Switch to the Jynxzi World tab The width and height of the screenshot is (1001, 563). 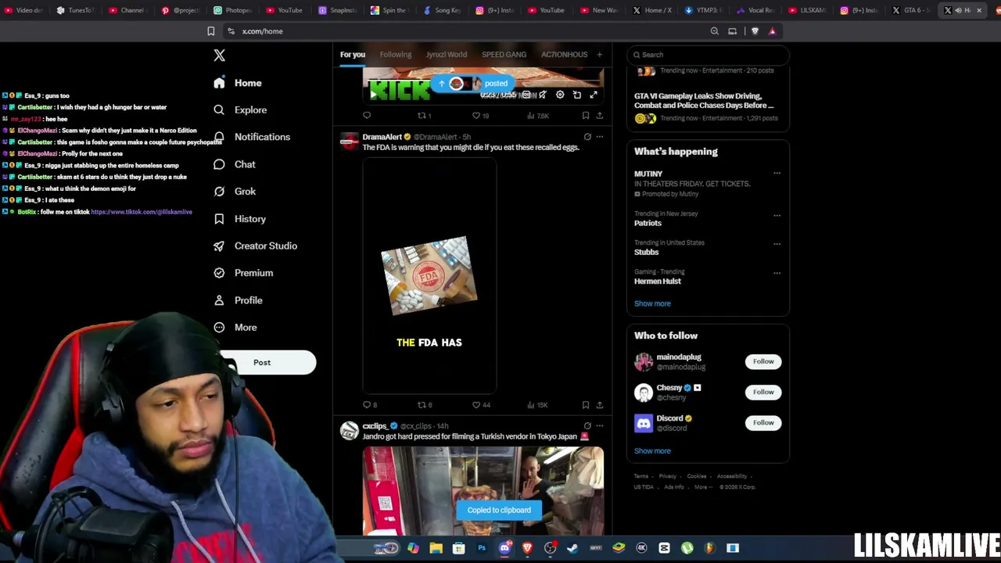coord(447,55)
